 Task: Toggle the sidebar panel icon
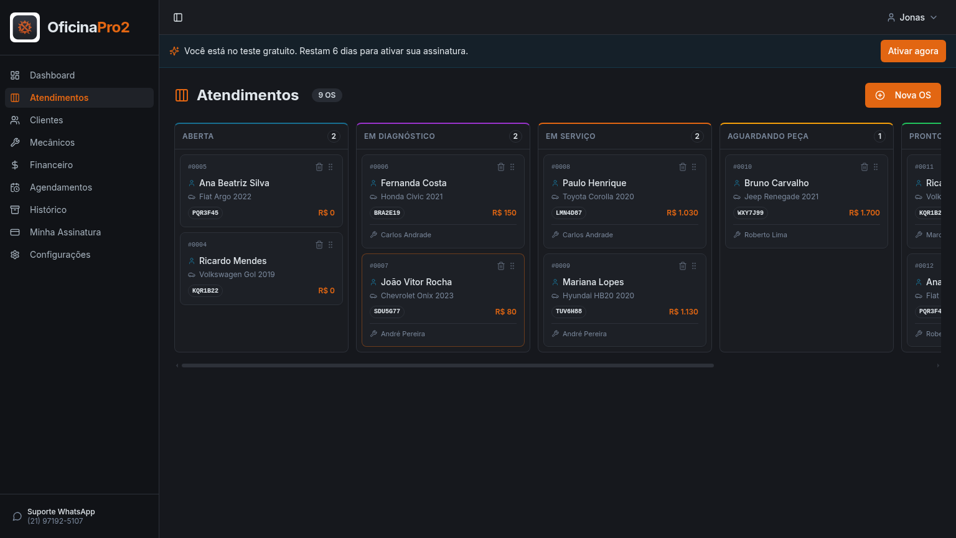coord(178,17)
